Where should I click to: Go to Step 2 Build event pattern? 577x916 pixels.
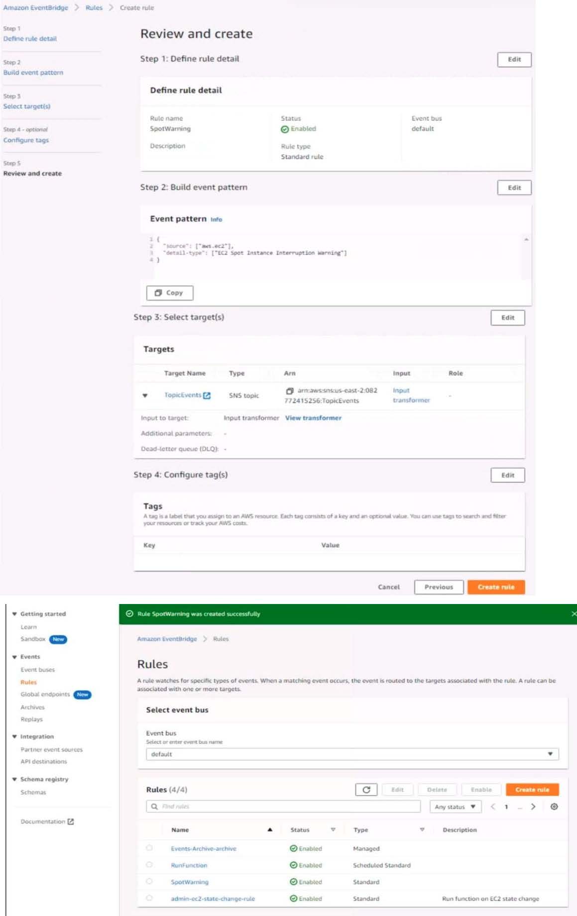click(33, 73)
